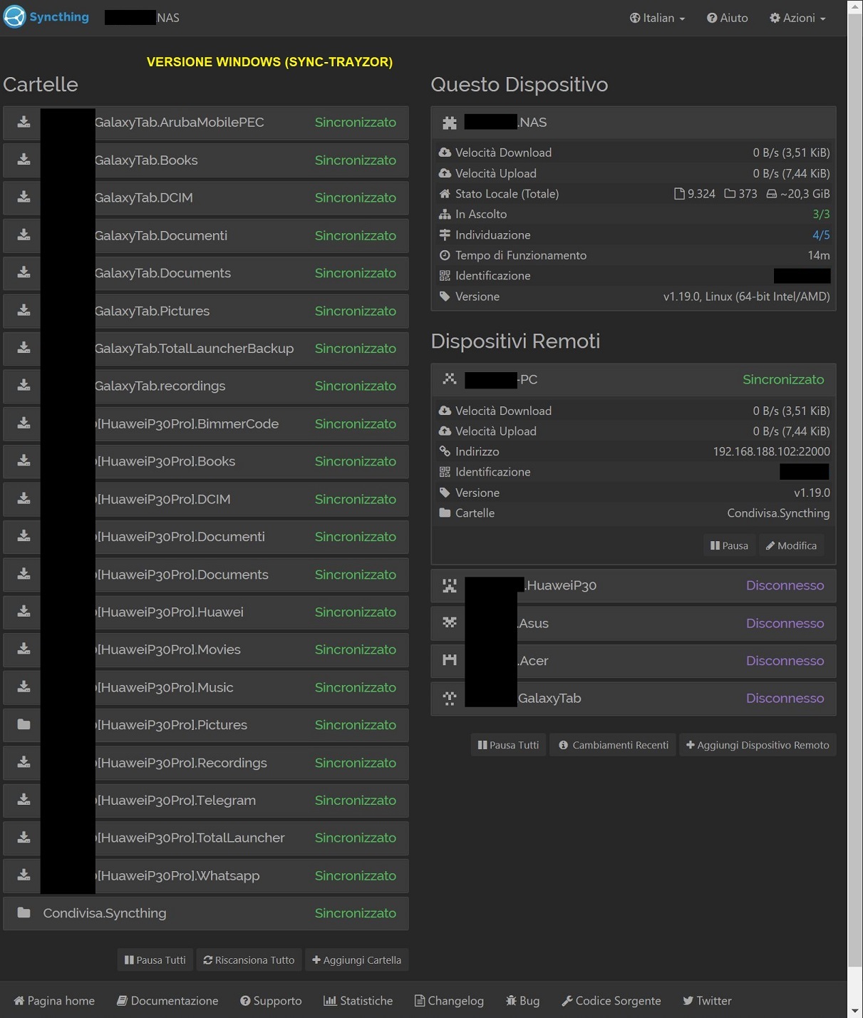Open the Aiuto help menu

[727, 18]
